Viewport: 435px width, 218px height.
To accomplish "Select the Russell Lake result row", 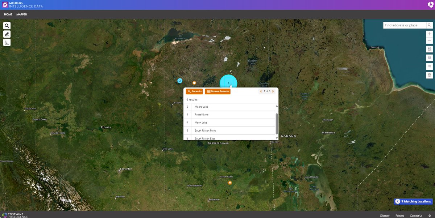I will coord(229,115).
